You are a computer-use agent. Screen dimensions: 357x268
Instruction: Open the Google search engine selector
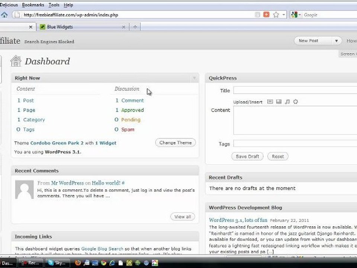(x=296, y=15)
